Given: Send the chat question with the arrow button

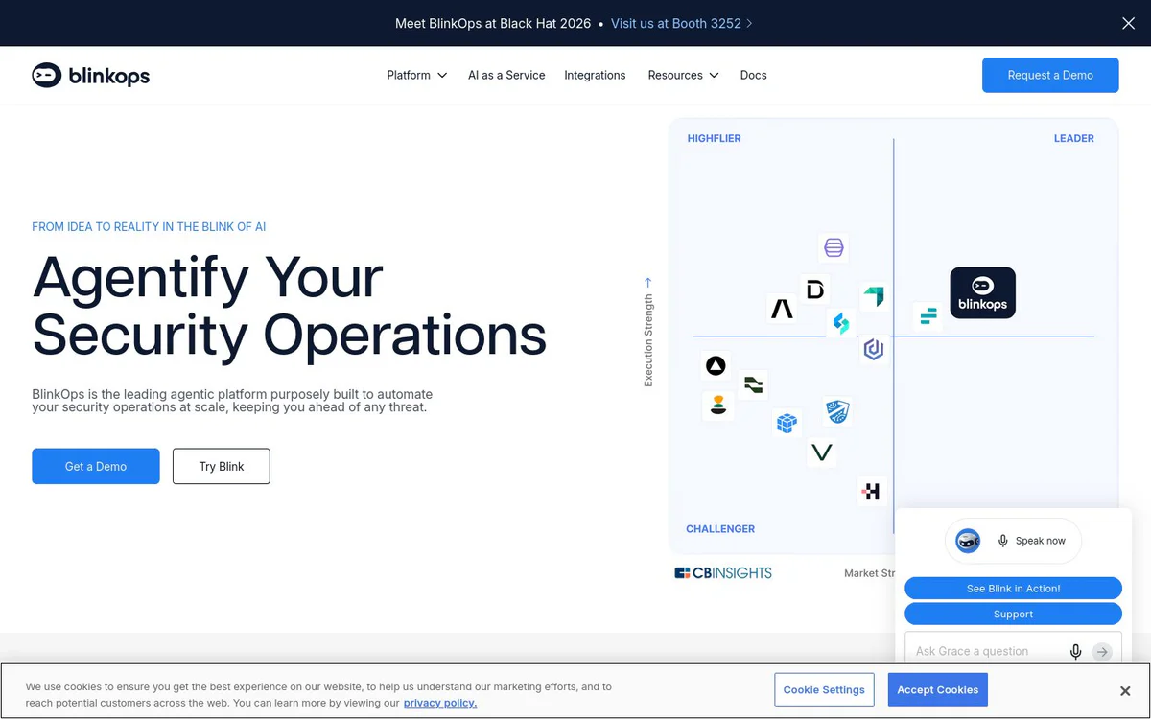Looking at the screenshot, I should point(1102,651).
